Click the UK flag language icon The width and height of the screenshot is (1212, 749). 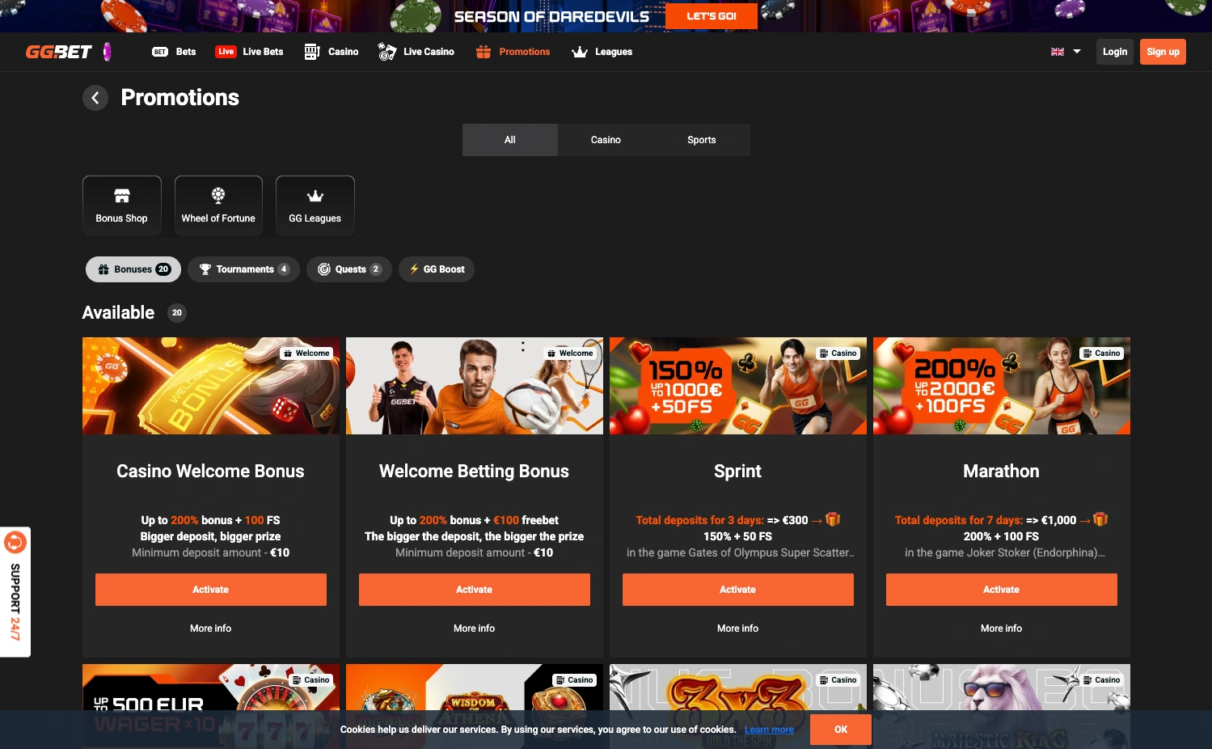pos(1058,52)
